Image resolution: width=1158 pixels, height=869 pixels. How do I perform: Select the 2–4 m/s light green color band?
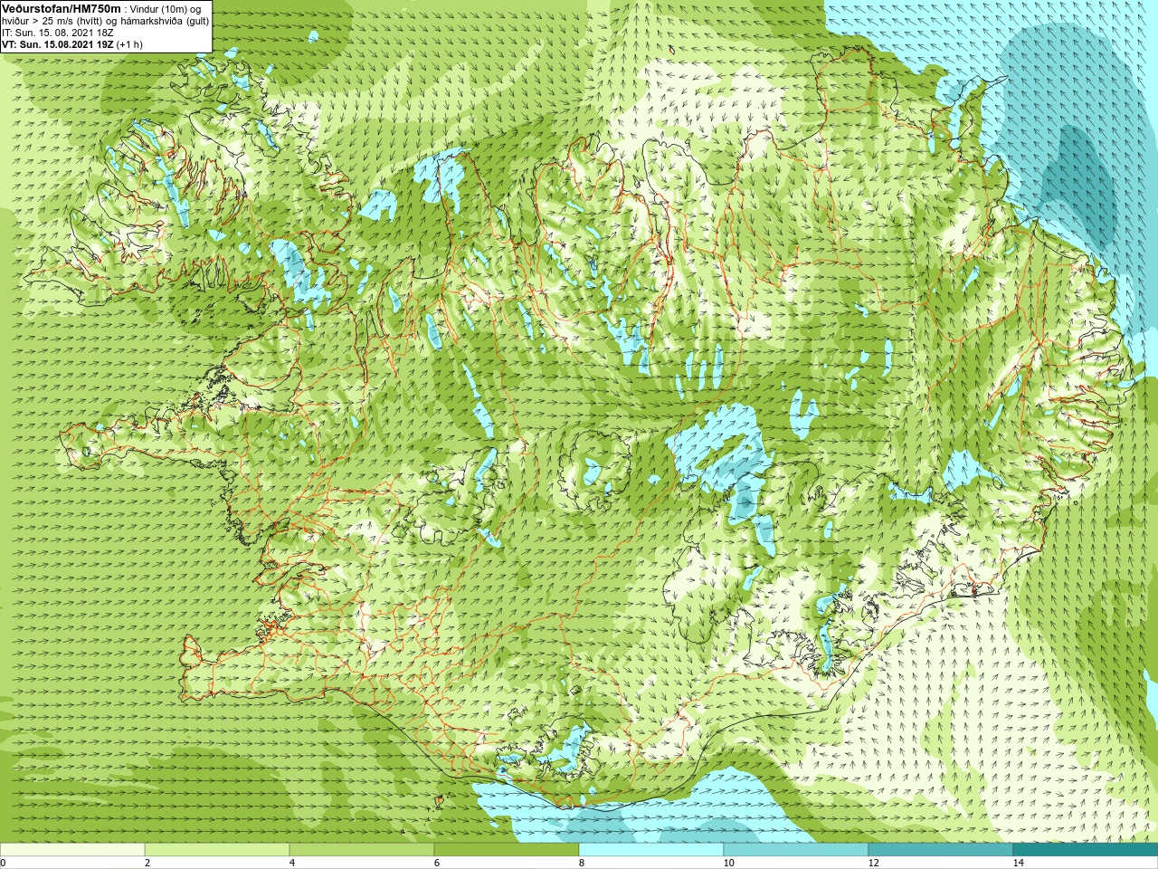pyautogui.click(x=217, y=850)
